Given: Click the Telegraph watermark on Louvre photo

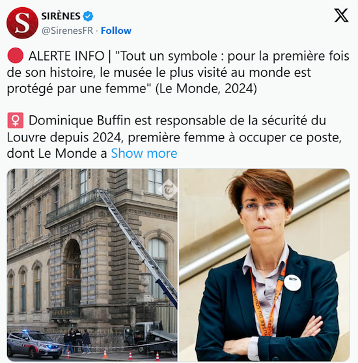Looking at the screenshot, I should pos(168,190).
